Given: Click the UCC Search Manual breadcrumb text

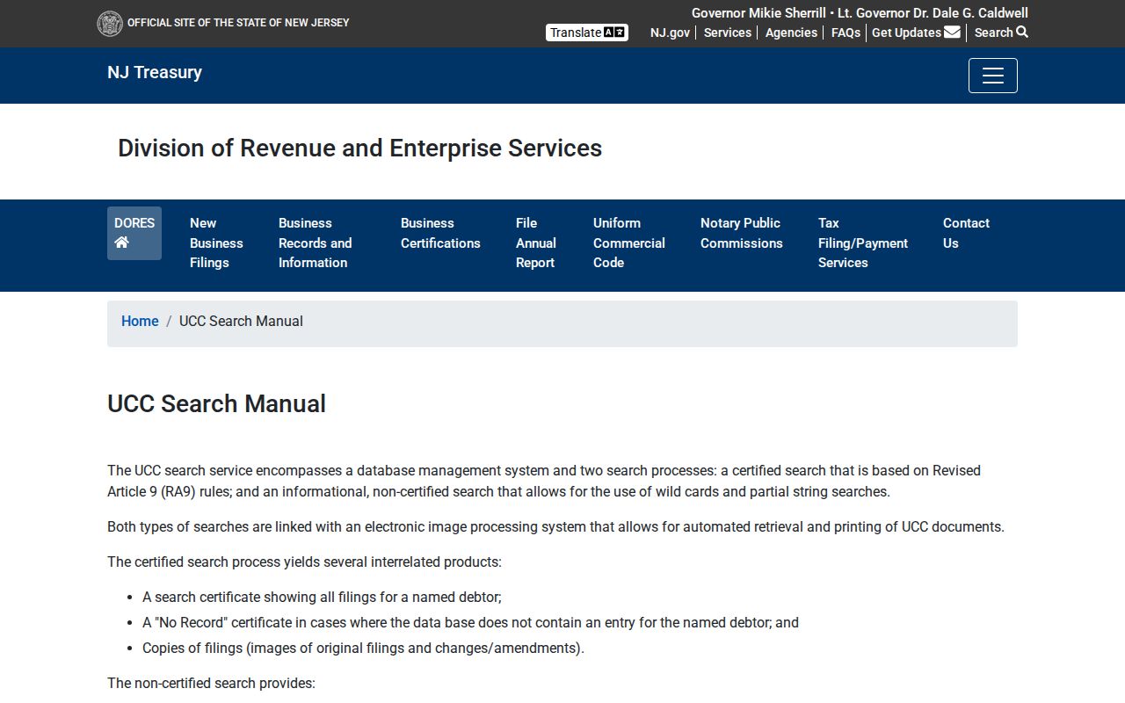Looking at the screenshot, I should [241, 322].
